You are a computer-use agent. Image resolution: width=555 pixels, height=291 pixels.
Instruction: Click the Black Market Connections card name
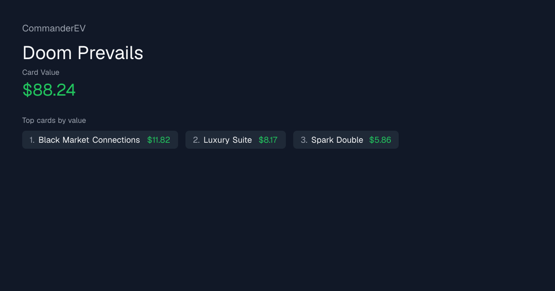(x=89, y=140)
